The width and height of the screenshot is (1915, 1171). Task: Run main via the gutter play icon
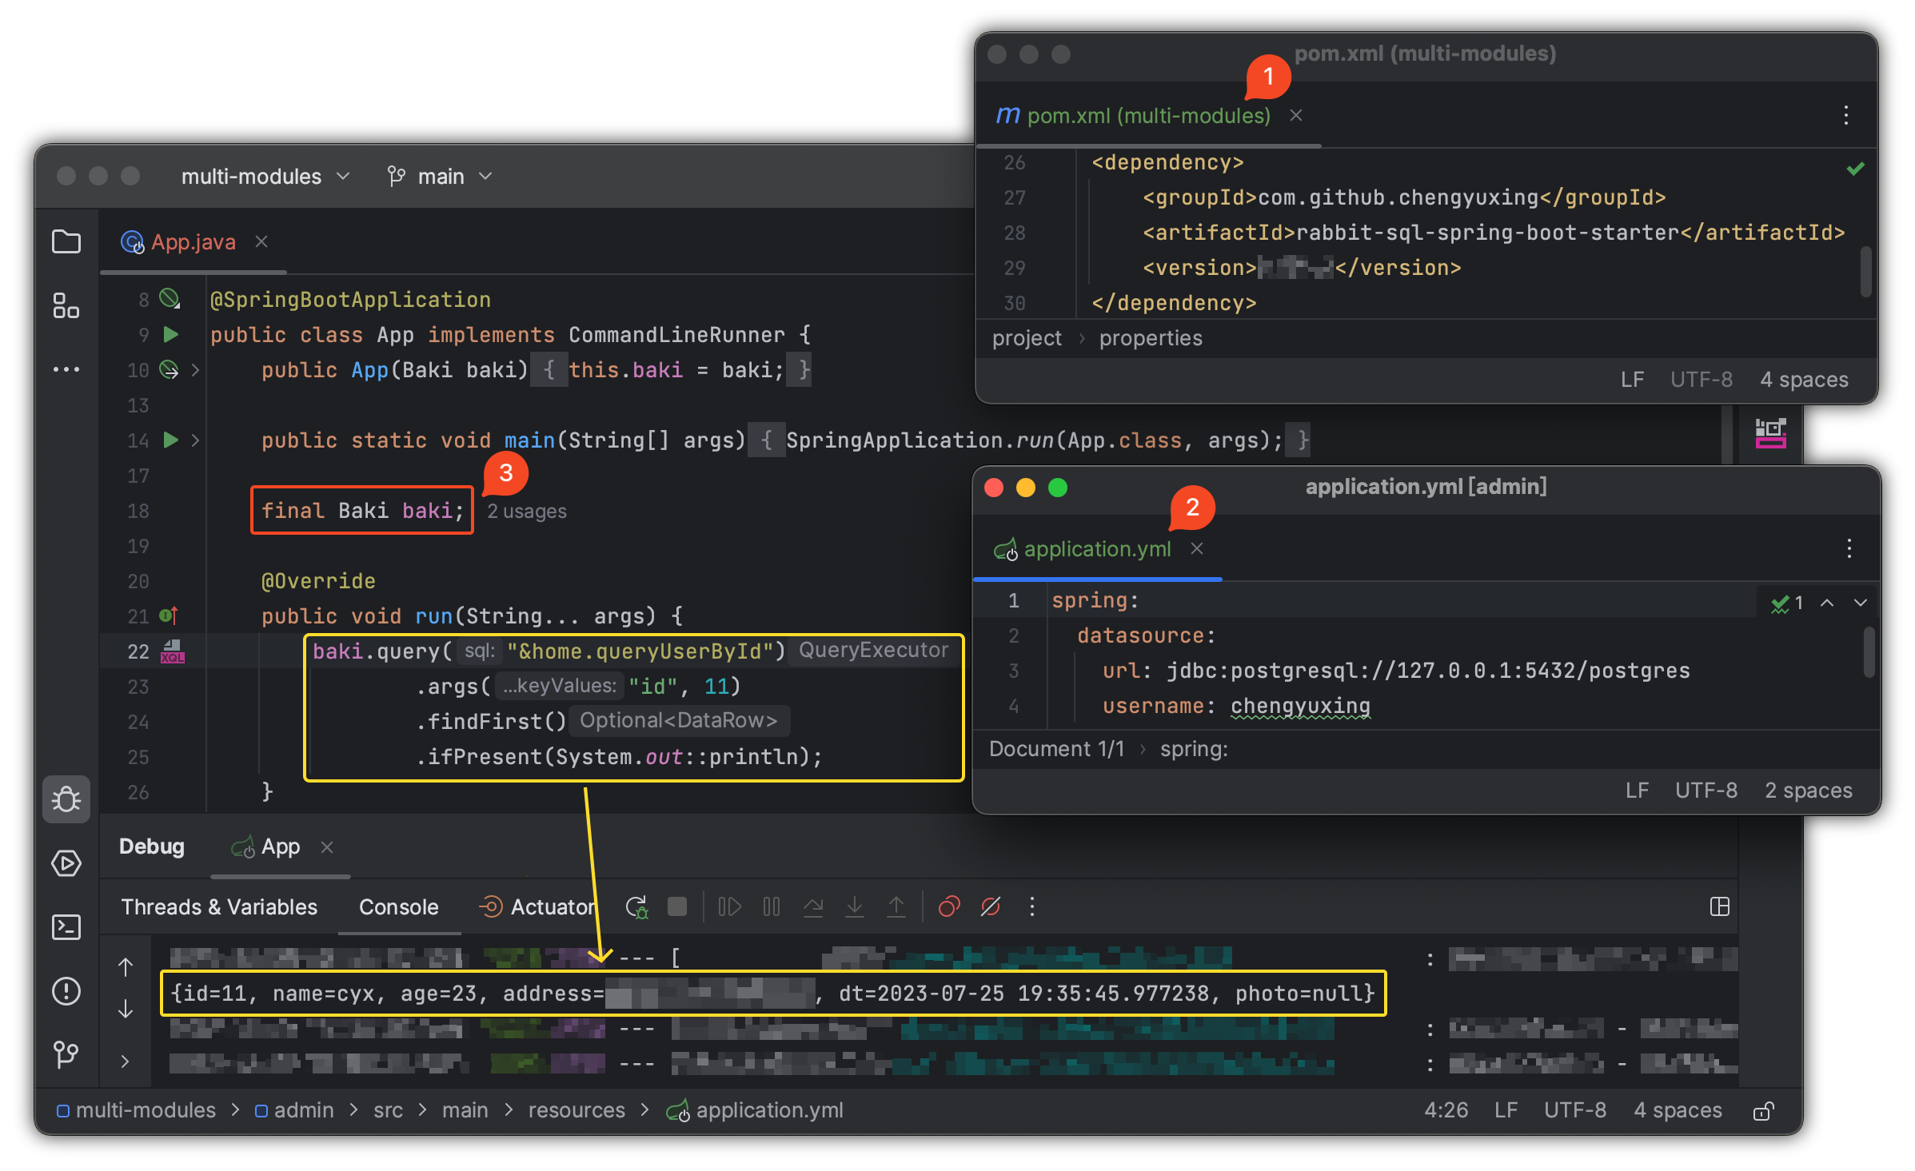170,440
